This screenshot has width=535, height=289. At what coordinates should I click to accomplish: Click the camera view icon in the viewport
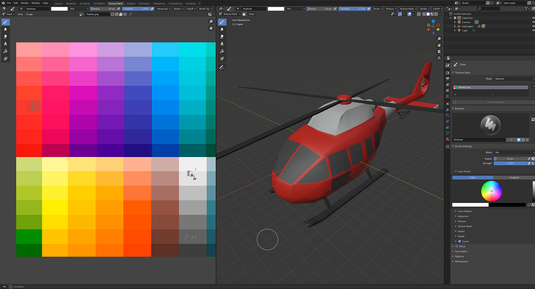(x=439, y=51)
